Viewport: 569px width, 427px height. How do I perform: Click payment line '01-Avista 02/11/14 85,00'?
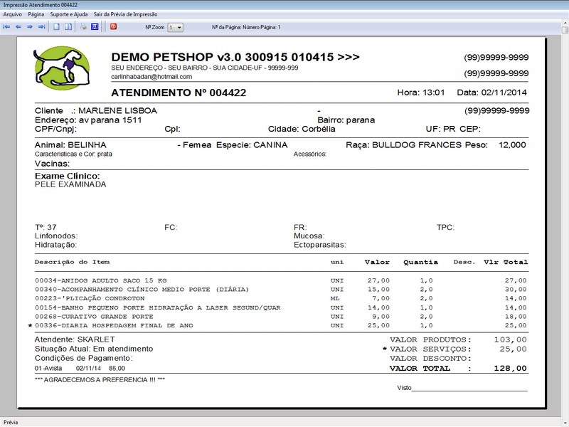click(x=80, y=368)
